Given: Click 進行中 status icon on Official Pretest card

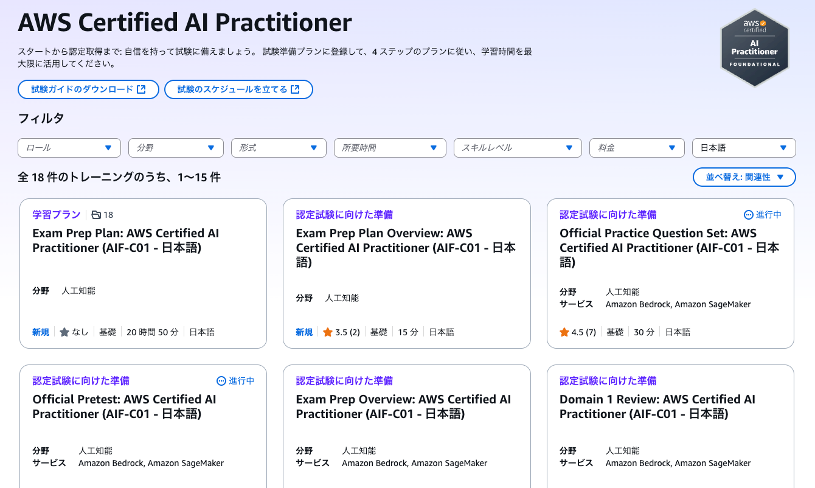Looking at the screenshot, I should click(221, 381).
